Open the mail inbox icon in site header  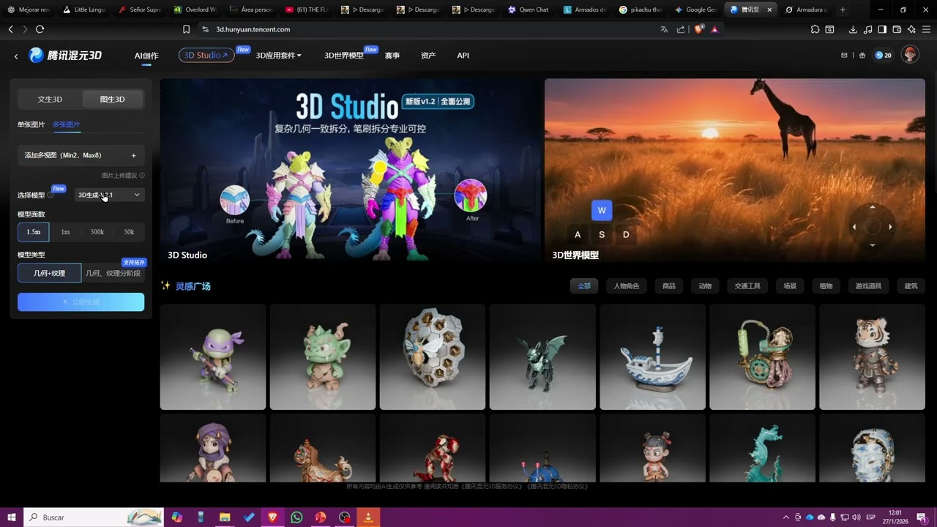844,55
